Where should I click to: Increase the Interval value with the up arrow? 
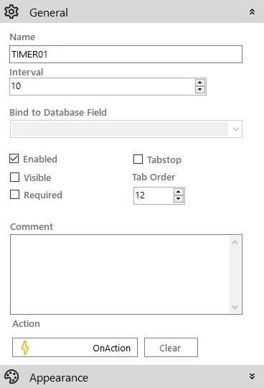[199, 83]
